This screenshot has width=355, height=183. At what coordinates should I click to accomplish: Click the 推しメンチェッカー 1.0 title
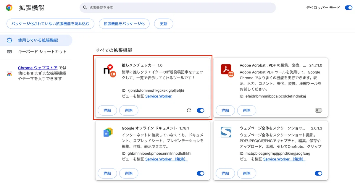click(x=142, y=65)
